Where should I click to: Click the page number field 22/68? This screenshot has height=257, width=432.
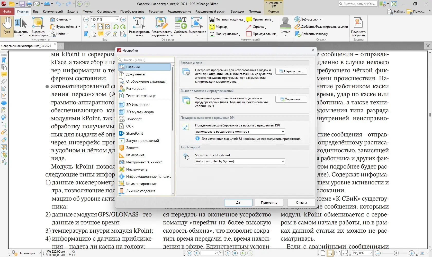tap(212, 253)
